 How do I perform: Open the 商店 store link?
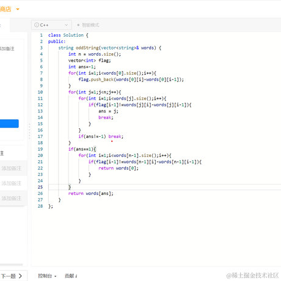[5, 9]
